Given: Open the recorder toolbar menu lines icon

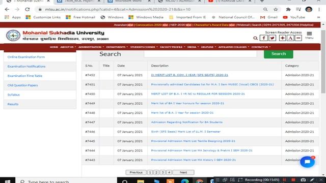Looking at the screenshot, I should (x=218, y=179).
